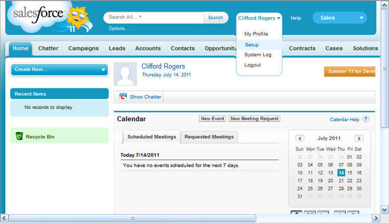This screenshot has width=389, height=223.
Task: Open Clifford Rogers profile name link
Action: click(x=163, y=66)
